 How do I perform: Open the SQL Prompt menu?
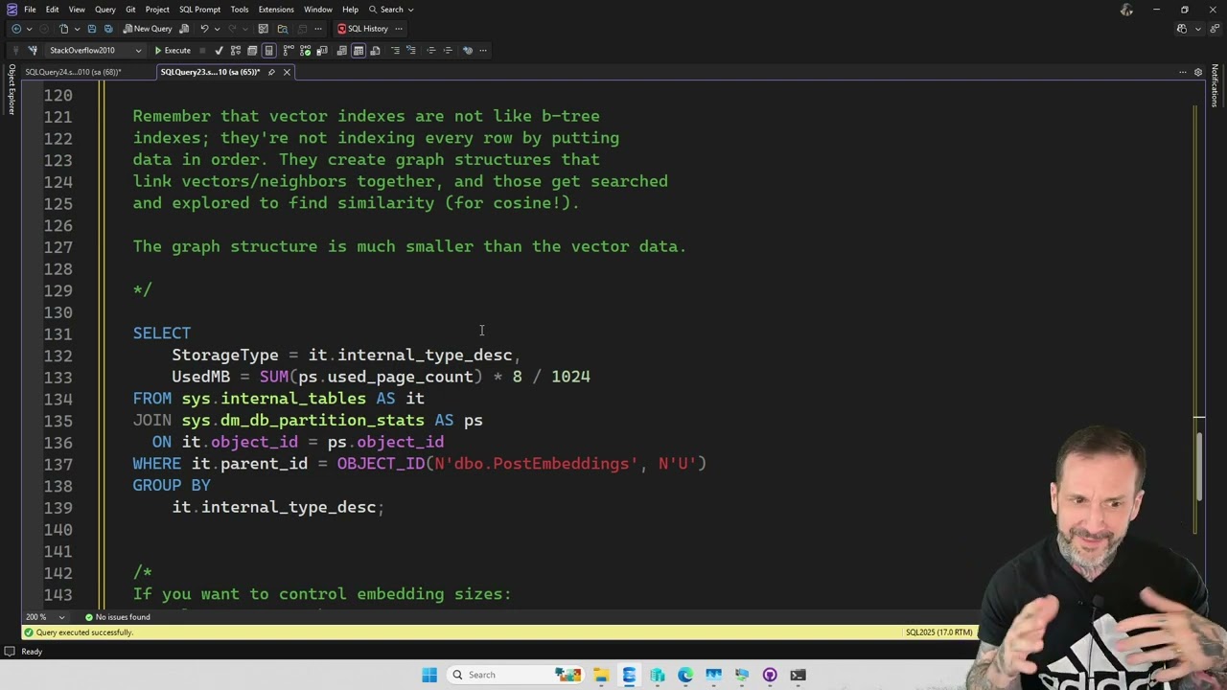pos(199,10)
